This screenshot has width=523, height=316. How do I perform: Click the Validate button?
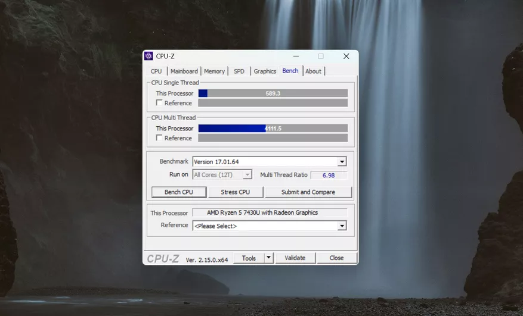(x=295, y=258)
